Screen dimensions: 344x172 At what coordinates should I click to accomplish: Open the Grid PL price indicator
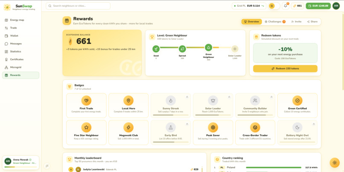249,6
